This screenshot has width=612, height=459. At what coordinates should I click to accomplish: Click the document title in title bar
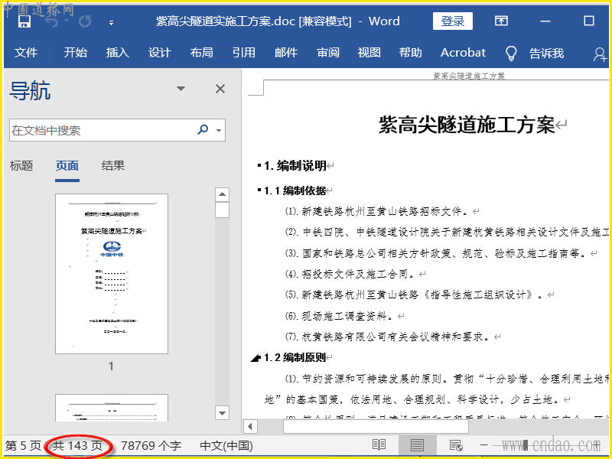278,21
